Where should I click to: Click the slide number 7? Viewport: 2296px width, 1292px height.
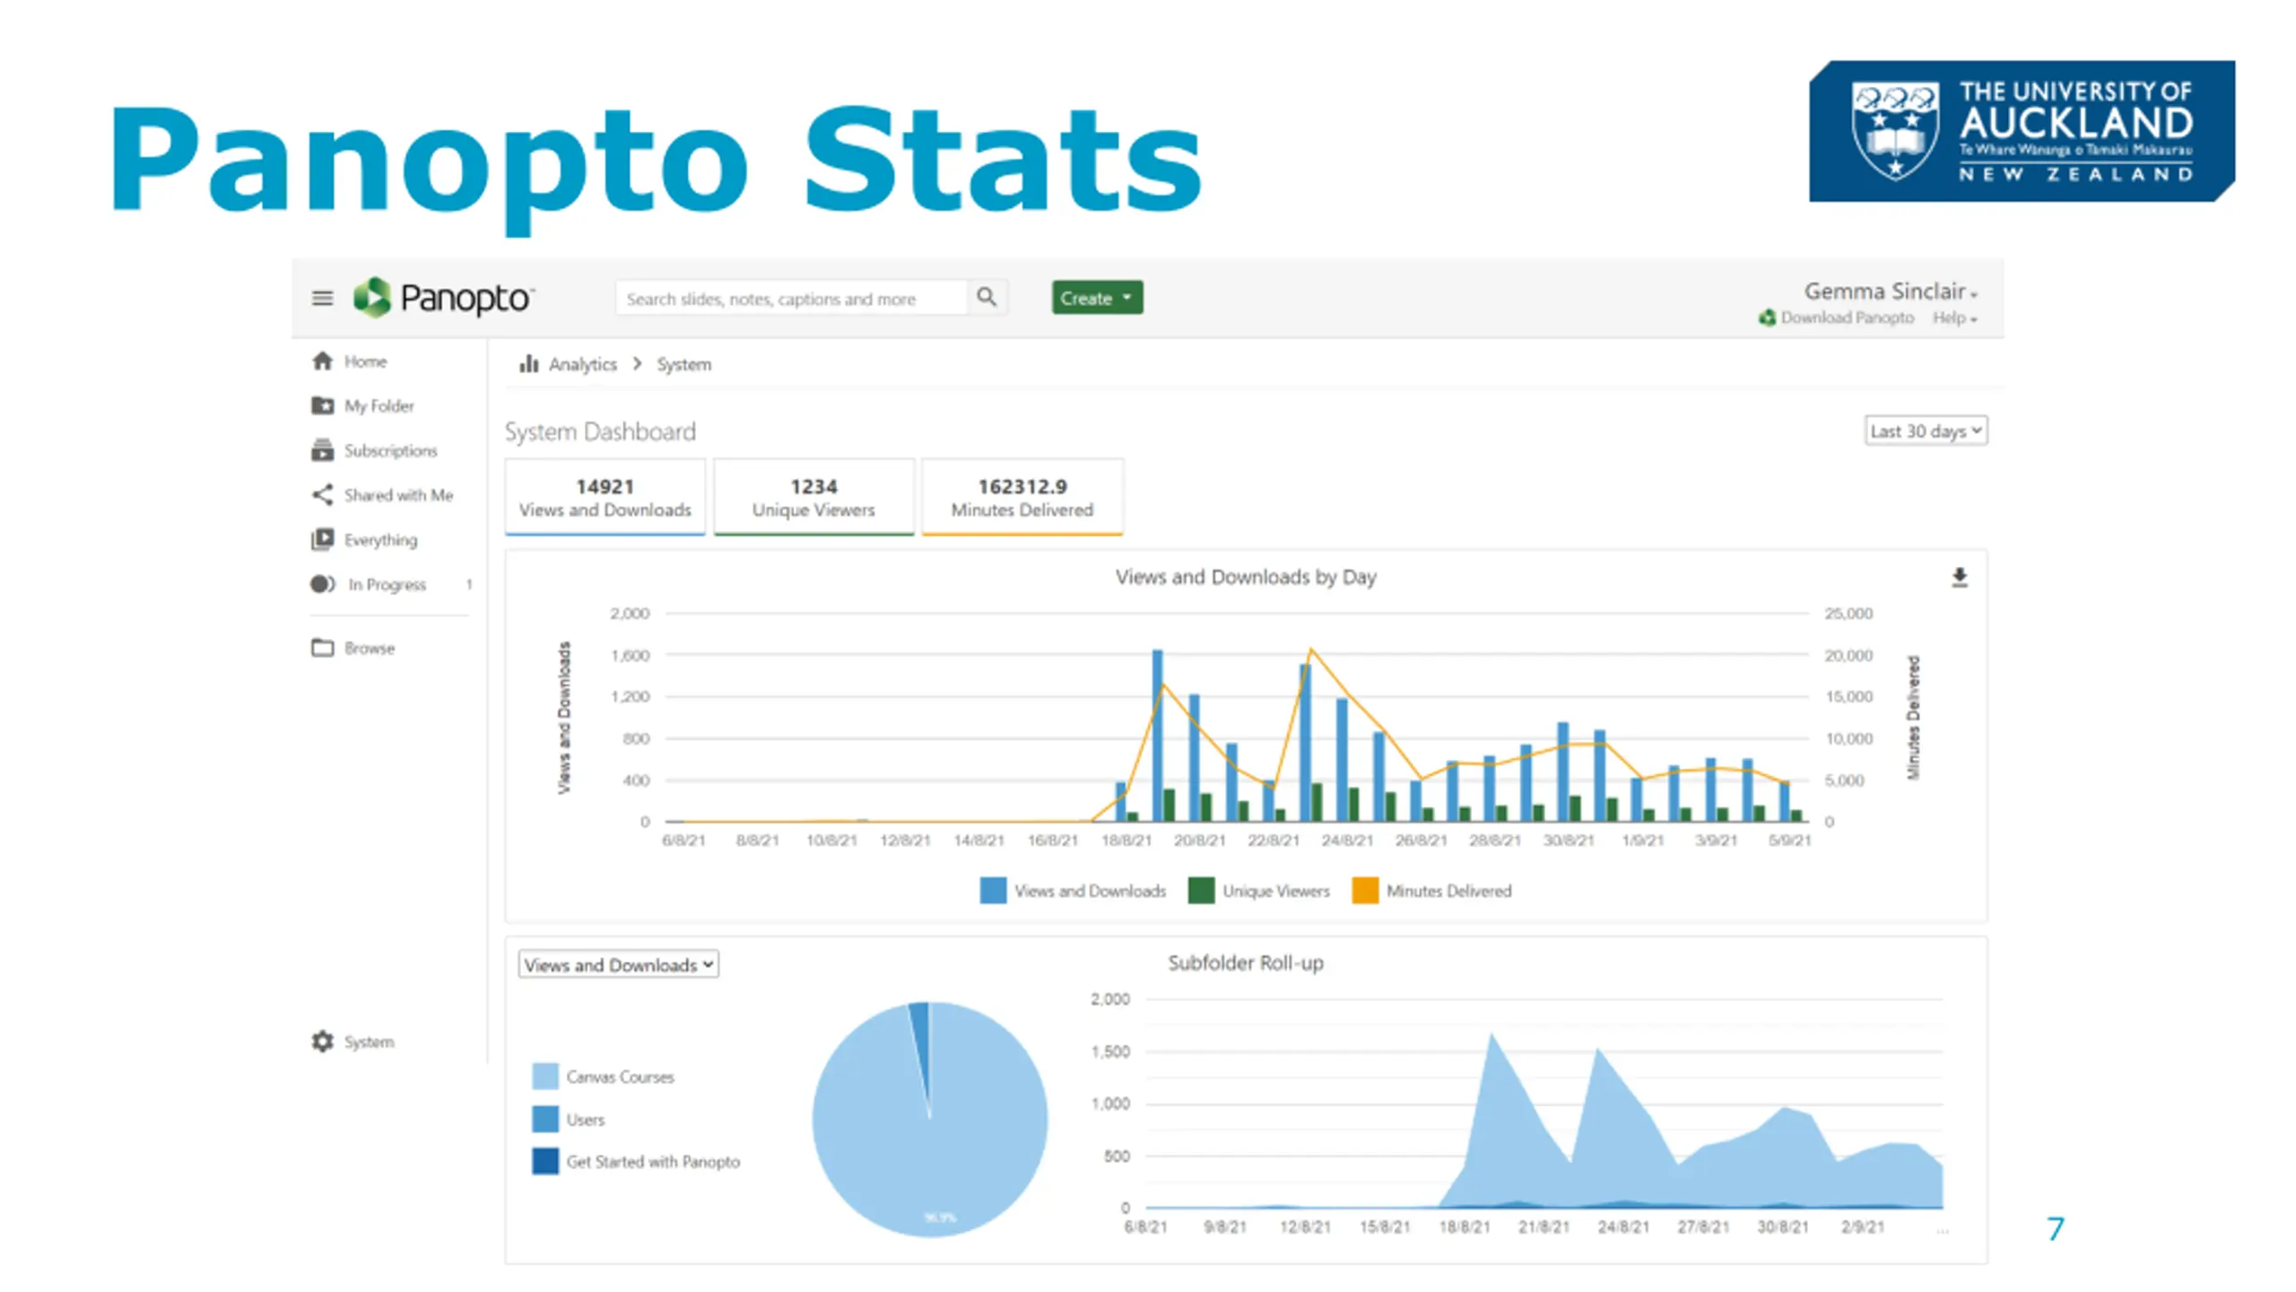(2056, 1228)
